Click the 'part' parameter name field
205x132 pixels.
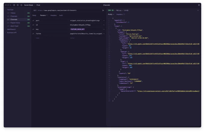pyautogui.click(x=52, y=20)
